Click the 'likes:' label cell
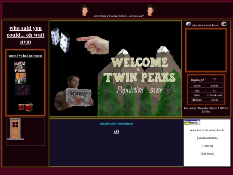Viewport: 233px width, 175px height. tap(197, 95)
